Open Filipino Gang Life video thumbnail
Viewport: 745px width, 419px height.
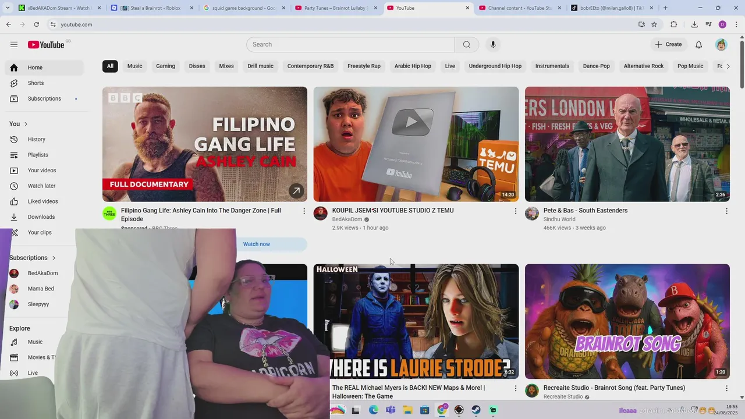(x=205, y=144)
